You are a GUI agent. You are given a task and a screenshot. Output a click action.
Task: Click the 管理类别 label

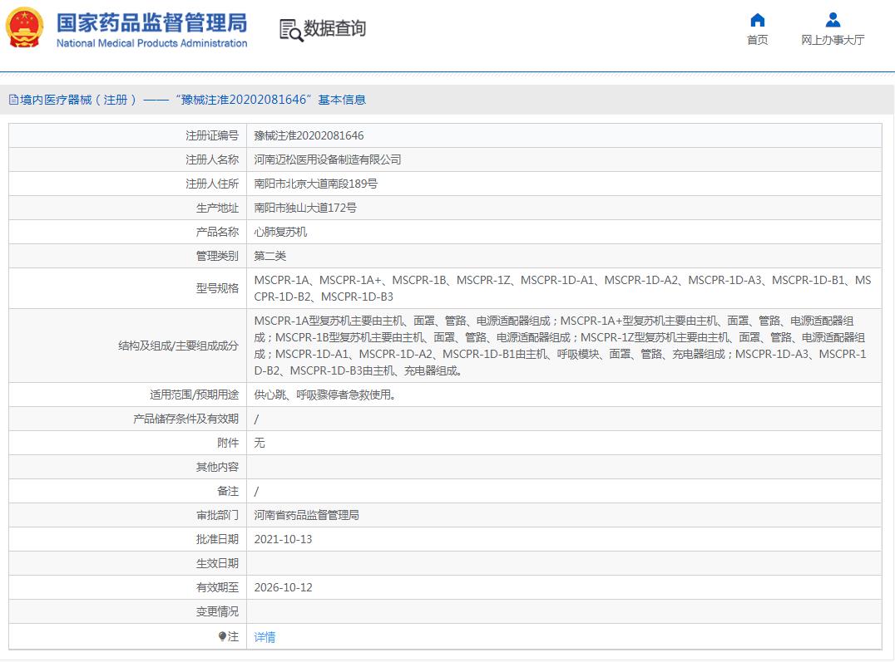(x=217, y=256)
